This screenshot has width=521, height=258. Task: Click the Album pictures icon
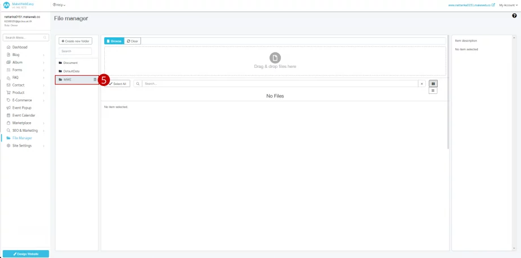point(8,62)
